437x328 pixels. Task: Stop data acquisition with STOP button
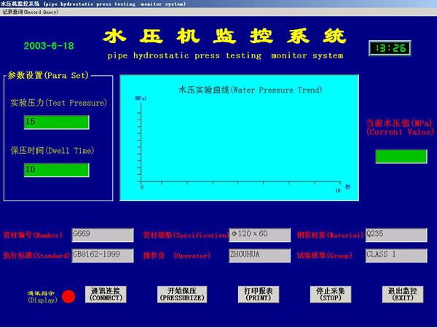point(331,294)
